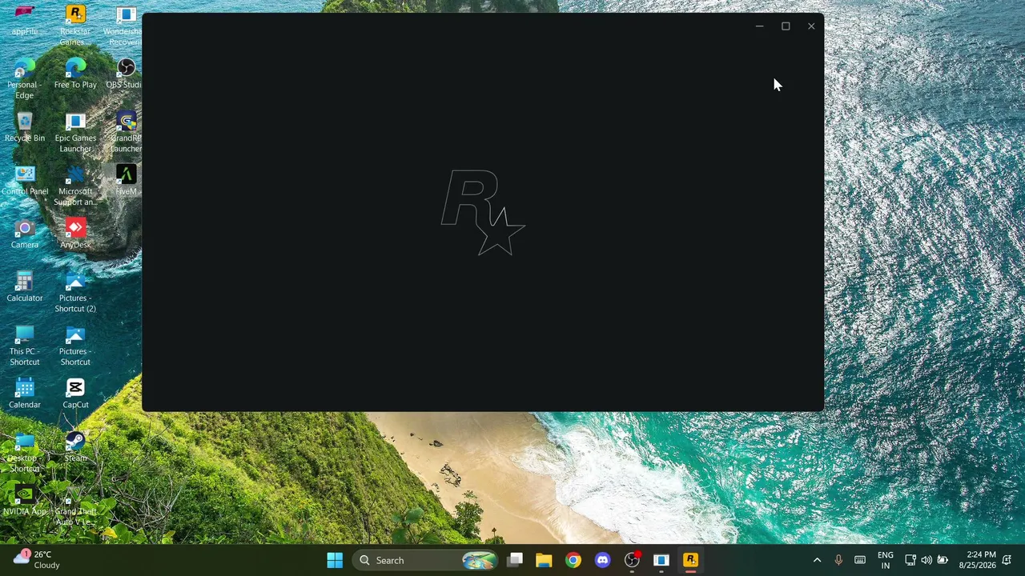Click the volume speaker tray icon
The height and width of the screenshot is (576, 1025).
click(927, 560)
